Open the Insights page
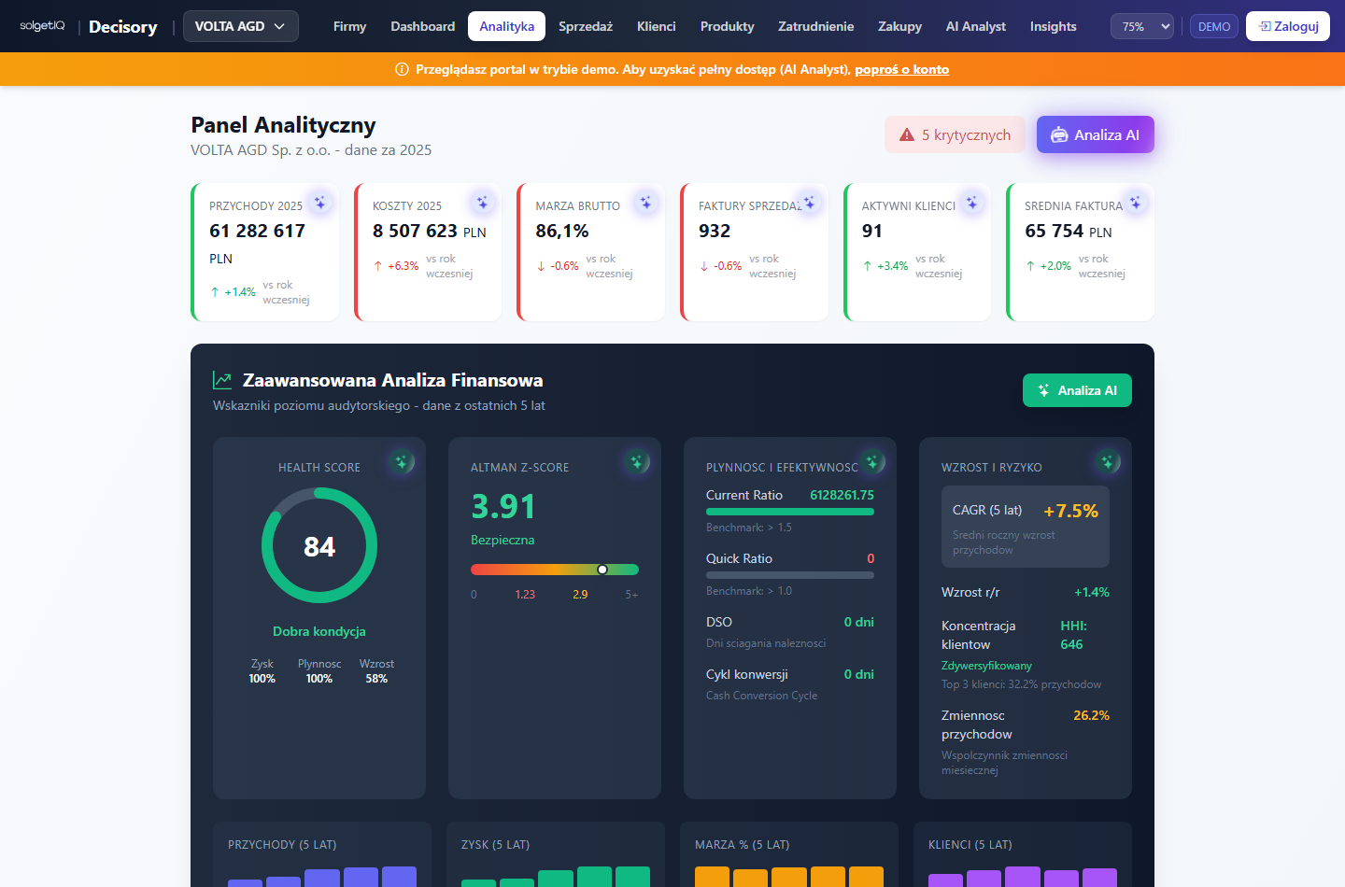1345x887 pixels. (x=1053, y=26)
